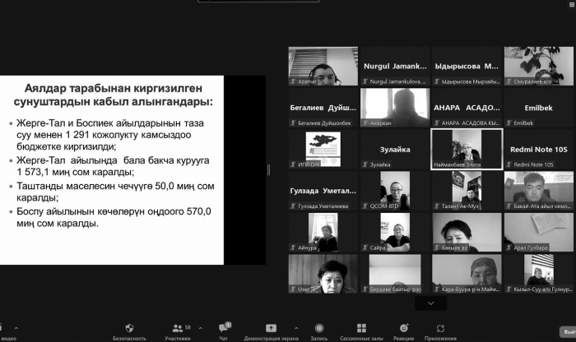Show more participants with the gallery down chevron
This screenshot has width=576, height=342.
pos(431,303)
